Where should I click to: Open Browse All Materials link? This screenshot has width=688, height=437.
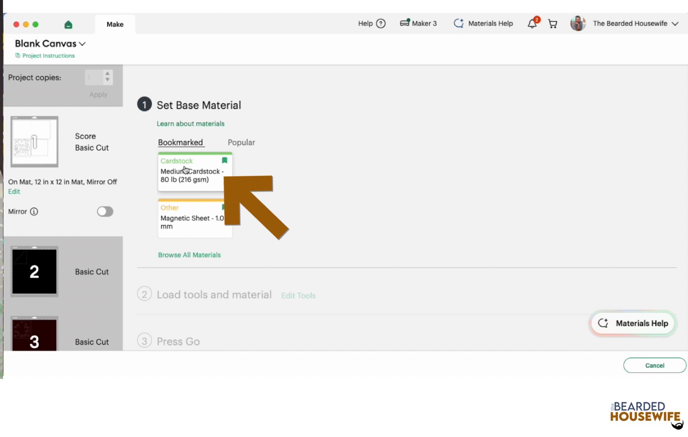click(x=189, y=255)
